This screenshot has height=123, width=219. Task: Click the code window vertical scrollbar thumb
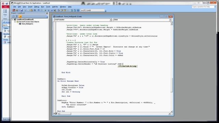point(171,85)
